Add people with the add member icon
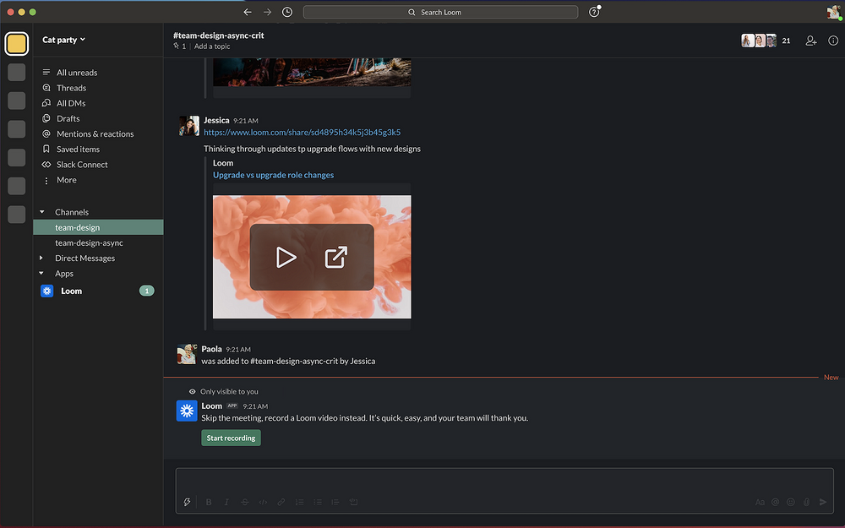This screenshot has height=528, width=845. [811, 41]
